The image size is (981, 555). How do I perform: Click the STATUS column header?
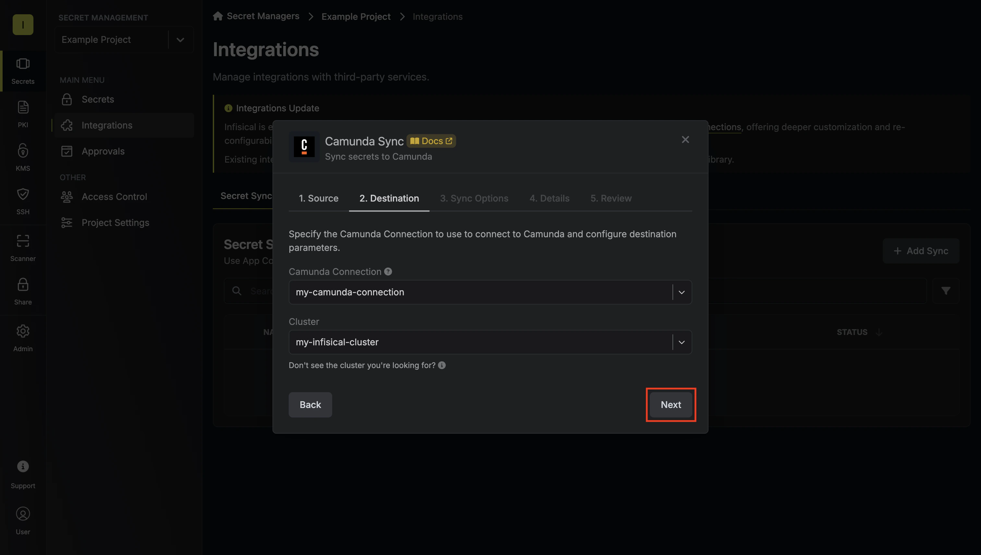pos(852,332)
